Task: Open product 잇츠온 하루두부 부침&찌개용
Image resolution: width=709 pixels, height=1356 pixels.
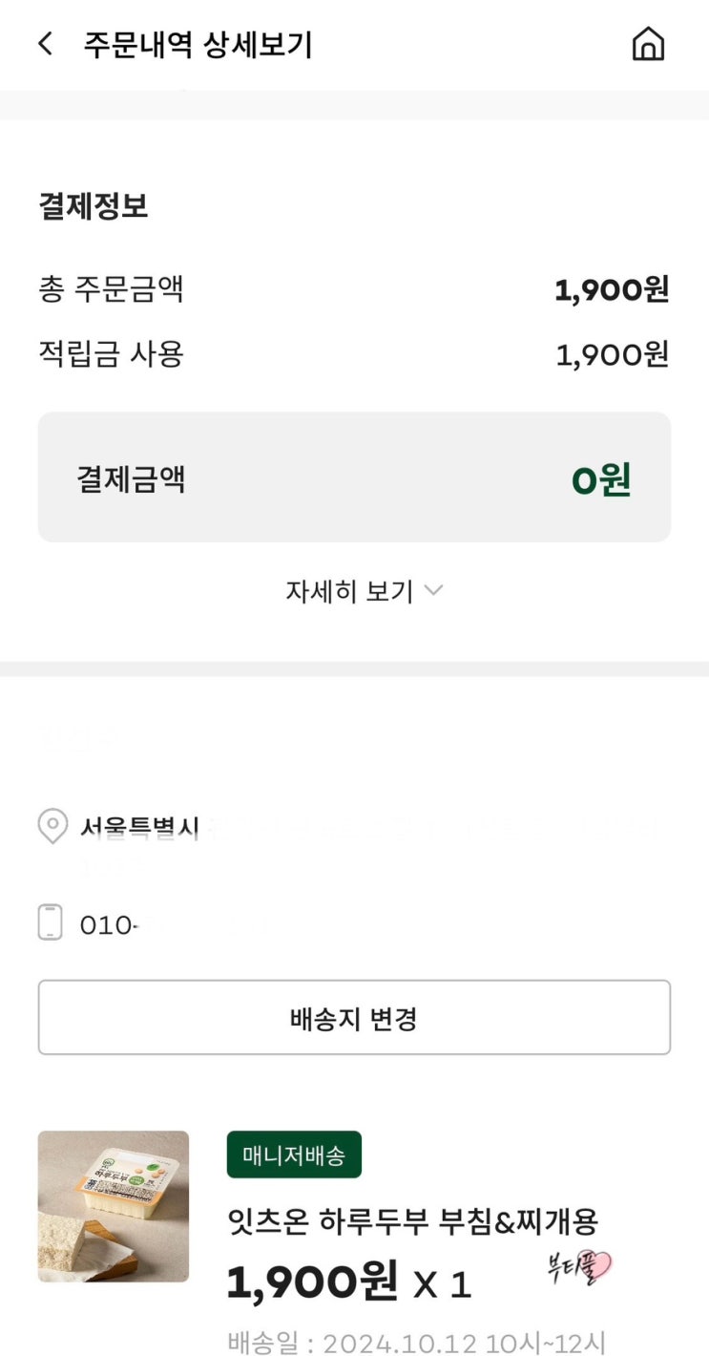Action: pyautogui.click(x=412, y=1220)
